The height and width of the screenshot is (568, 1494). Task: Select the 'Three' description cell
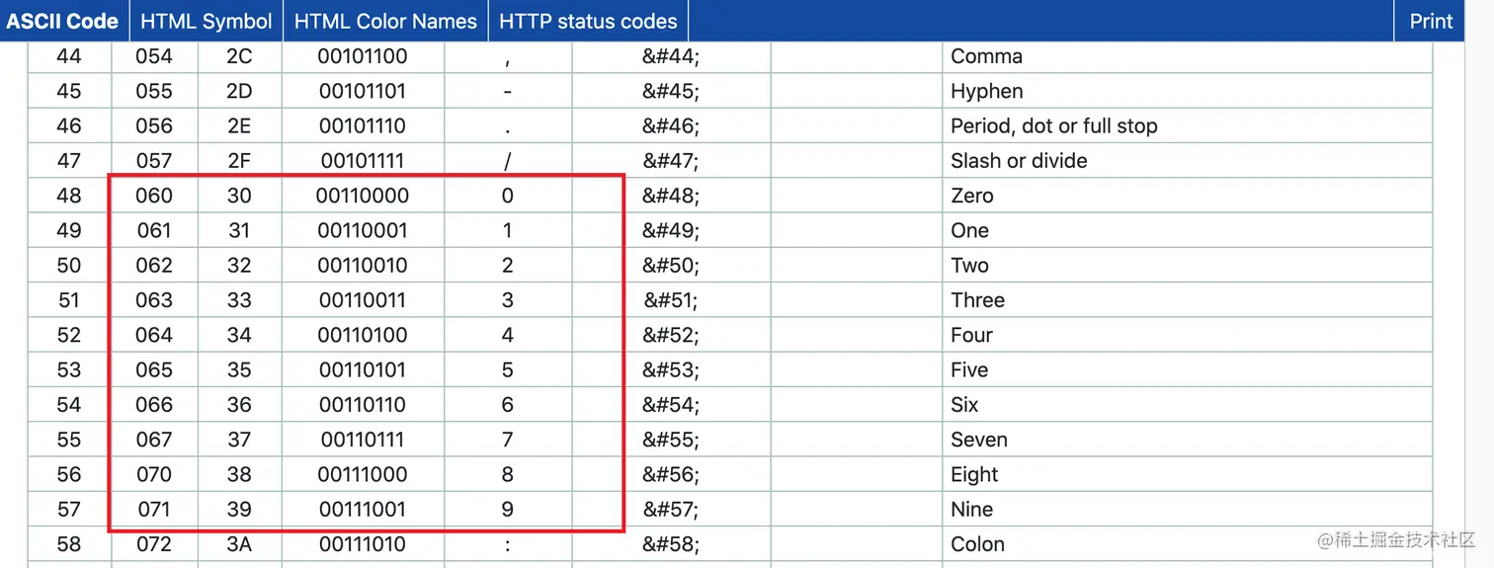pyautogui.click(x=1188, y=300)
